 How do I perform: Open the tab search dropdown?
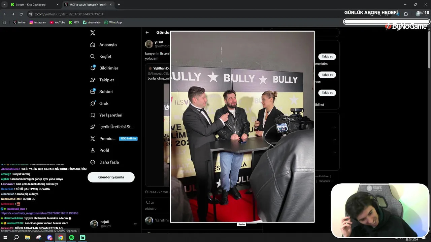[x=4, y=5]
